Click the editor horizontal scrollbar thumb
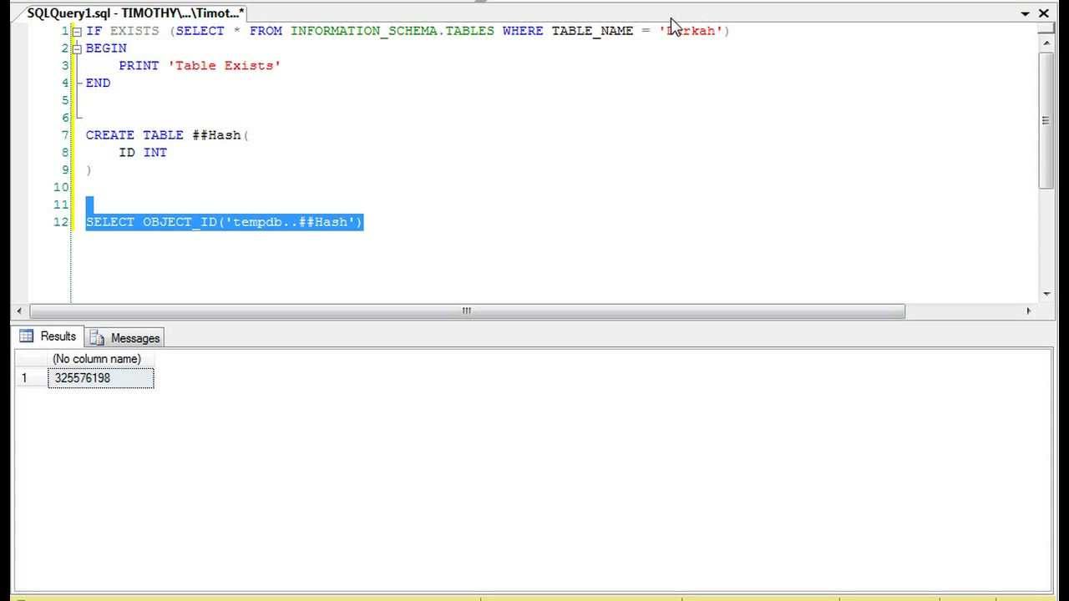The width and height of the screenshot is (1069, 601). tap(467, 311)
